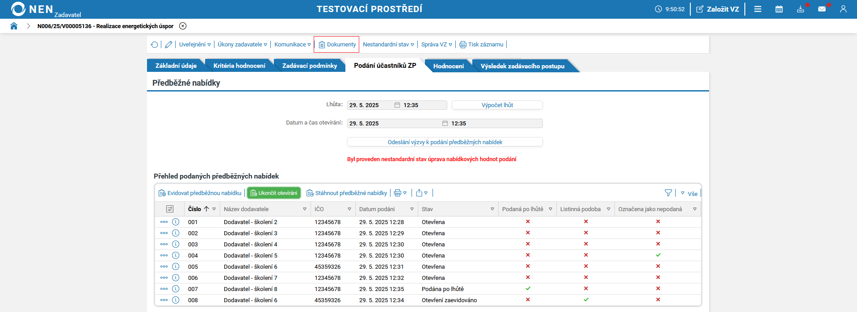Click the pencil edit icon

tap(168, 45)
